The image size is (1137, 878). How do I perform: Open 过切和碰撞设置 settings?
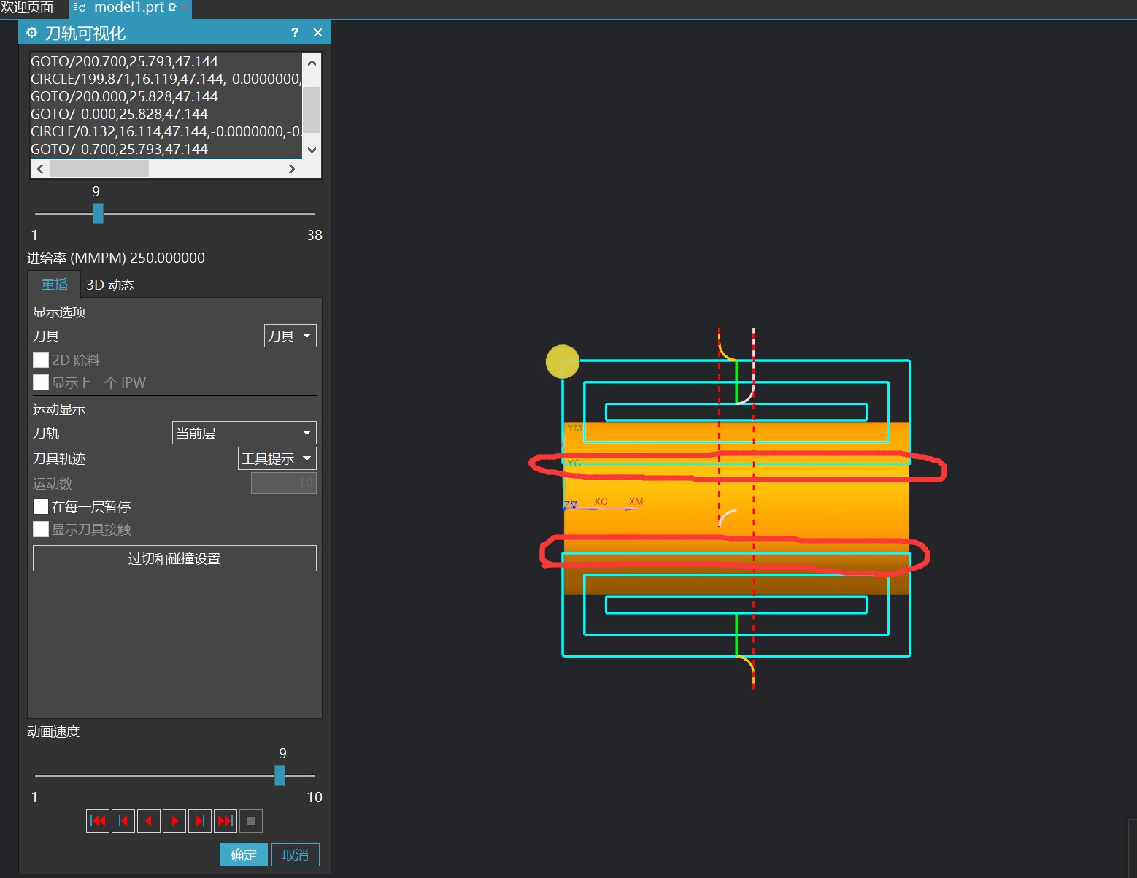(174, 558)
